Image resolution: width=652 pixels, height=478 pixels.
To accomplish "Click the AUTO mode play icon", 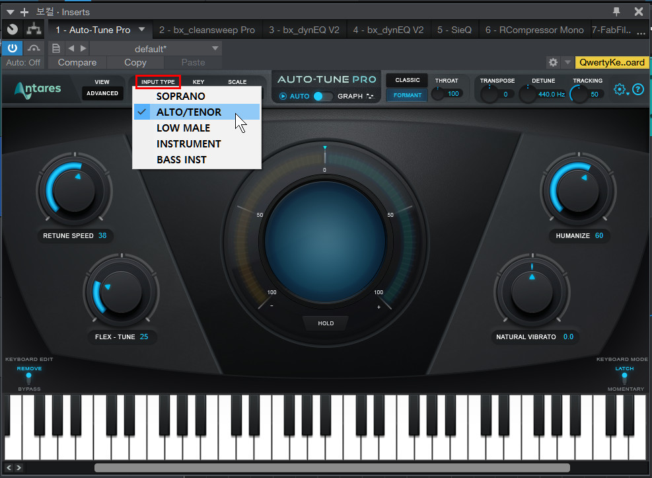I will 283,96.
